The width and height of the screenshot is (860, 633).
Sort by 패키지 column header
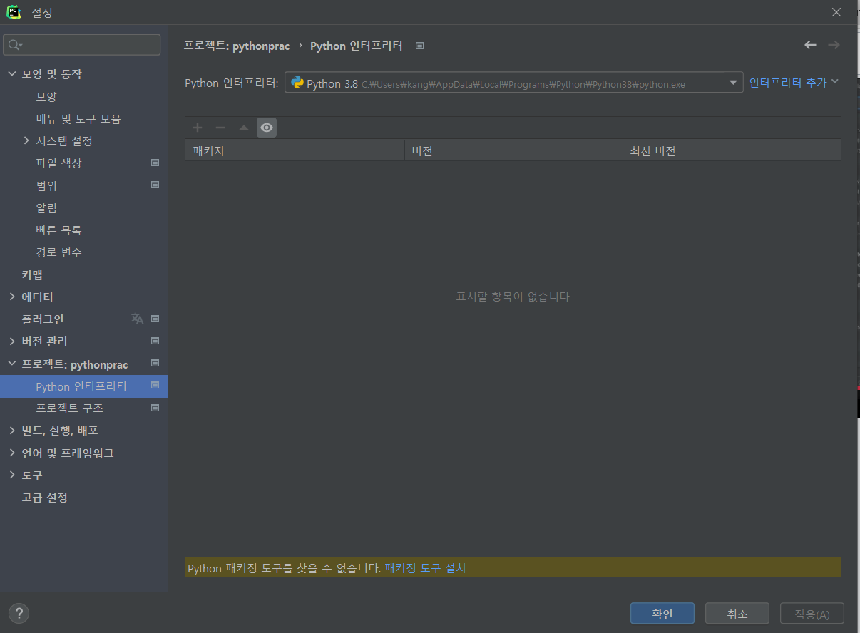(x=295, y=151)
